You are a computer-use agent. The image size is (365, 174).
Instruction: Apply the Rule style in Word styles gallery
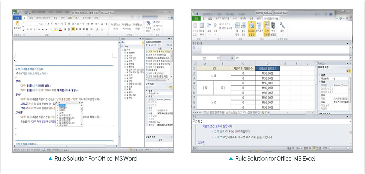(x=115, y=27)
